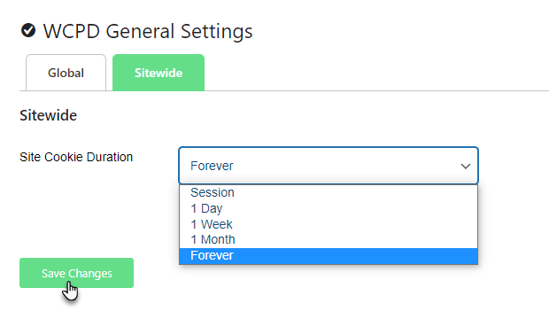Click the checkmark icon beside WCPD title
549x319 pixels.
pos(28,30)
